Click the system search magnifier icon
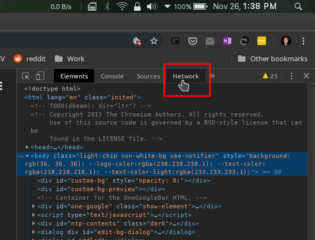315x240 pixels. click(298, 6)
